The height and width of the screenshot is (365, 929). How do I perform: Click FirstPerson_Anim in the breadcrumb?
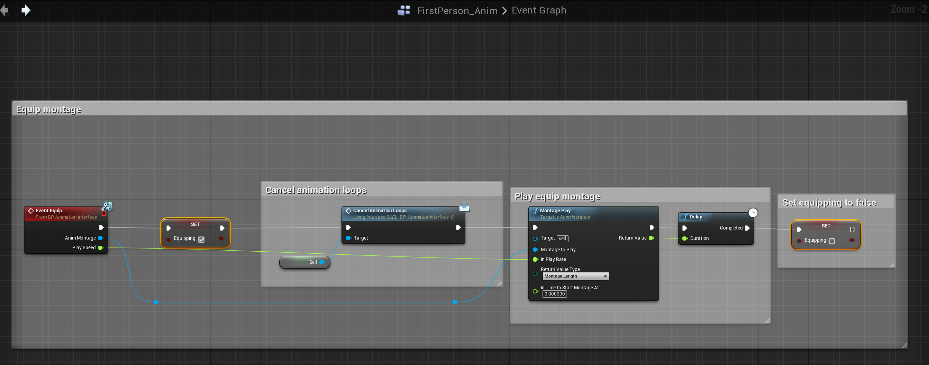457,10
